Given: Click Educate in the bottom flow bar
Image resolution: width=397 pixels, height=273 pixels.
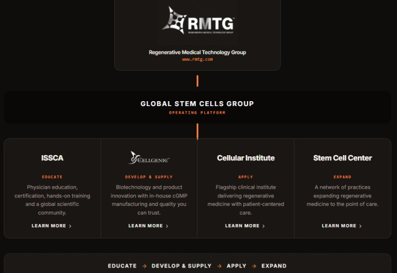Looking at the screenshot, I should click(122, 266).
